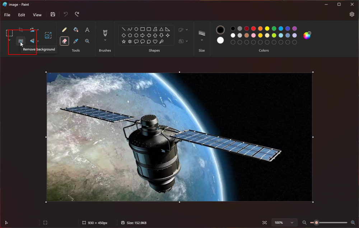Click the line thickness Size icon
This screenshot has height=228, width=359.
click(202, 33)
